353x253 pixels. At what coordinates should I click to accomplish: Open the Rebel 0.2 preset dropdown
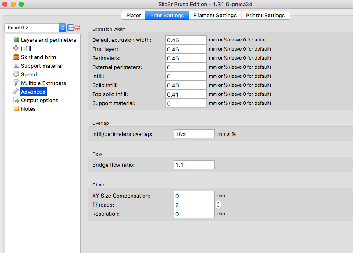(35, 28)
